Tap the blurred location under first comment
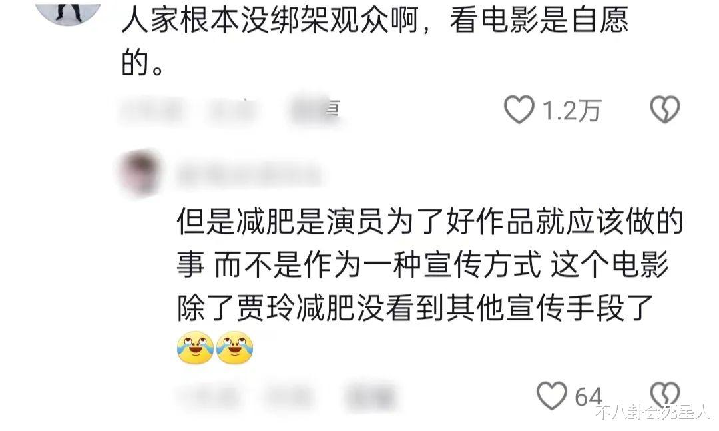 (231, 110)
